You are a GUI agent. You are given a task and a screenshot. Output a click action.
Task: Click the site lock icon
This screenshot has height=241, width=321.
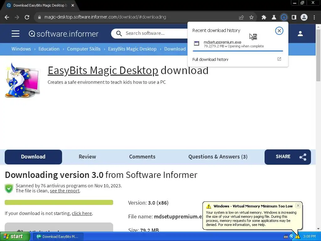tap(39, 17)
